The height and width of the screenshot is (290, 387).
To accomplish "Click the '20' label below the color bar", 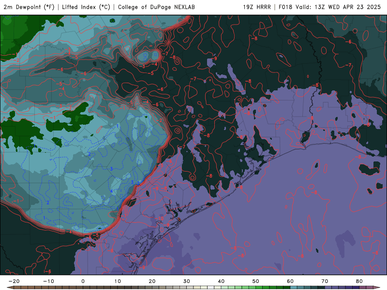I will [152, 281].
